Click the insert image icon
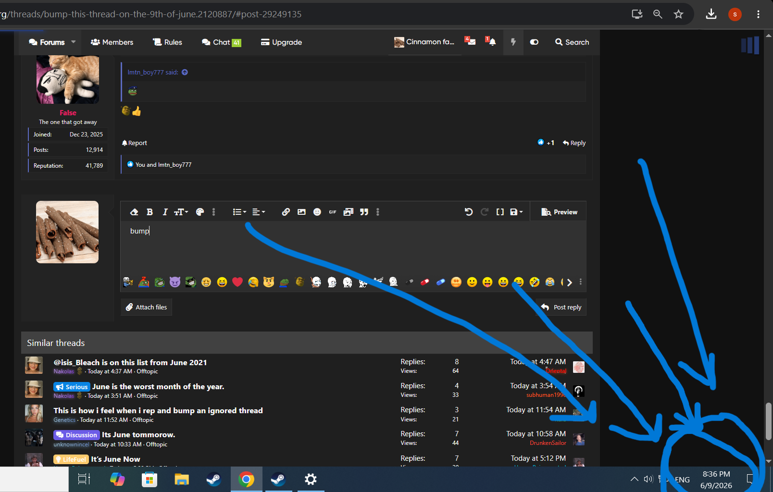 [x=301, y=212]
